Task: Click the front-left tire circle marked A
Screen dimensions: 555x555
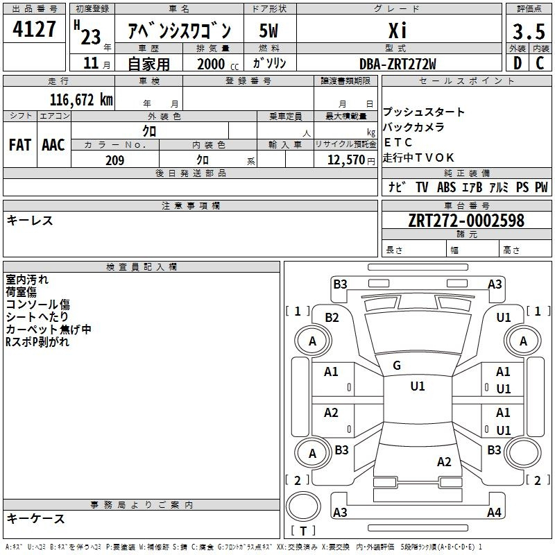Action: [x=313, y=341]
